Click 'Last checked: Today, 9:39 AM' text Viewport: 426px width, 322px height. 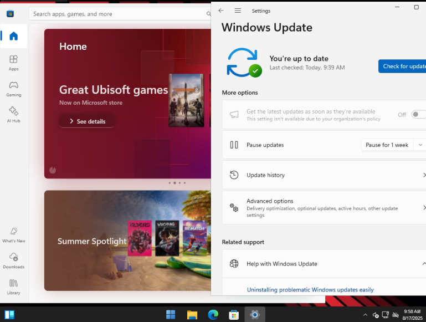pyautogui.click(x=307, y=68)
